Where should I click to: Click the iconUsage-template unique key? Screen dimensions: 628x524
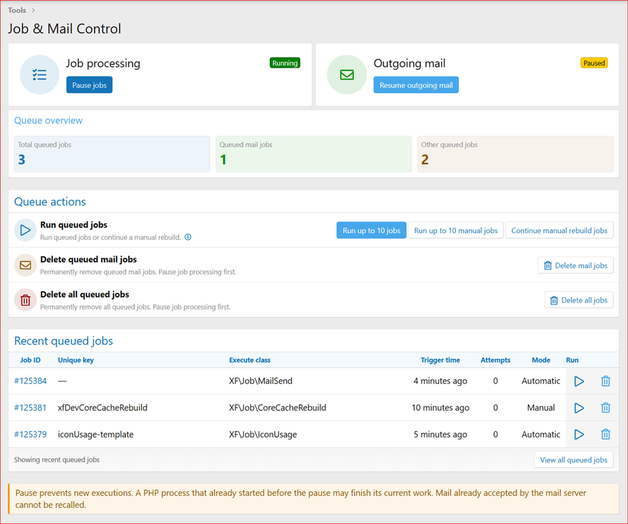click(x=96, y=434)
